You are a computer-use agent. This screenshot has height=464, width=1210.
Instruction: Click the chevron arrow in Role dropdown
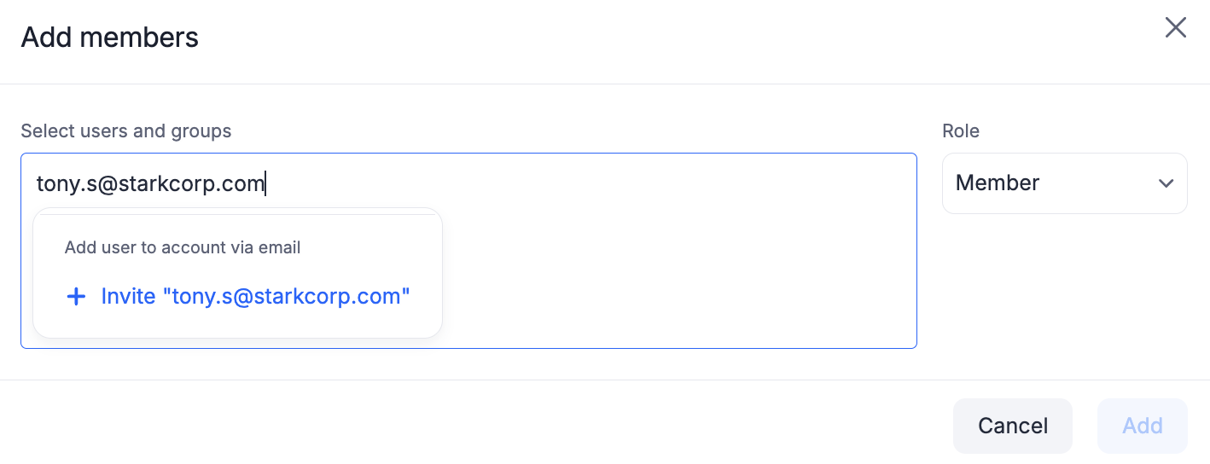(x=1166, y=183)
